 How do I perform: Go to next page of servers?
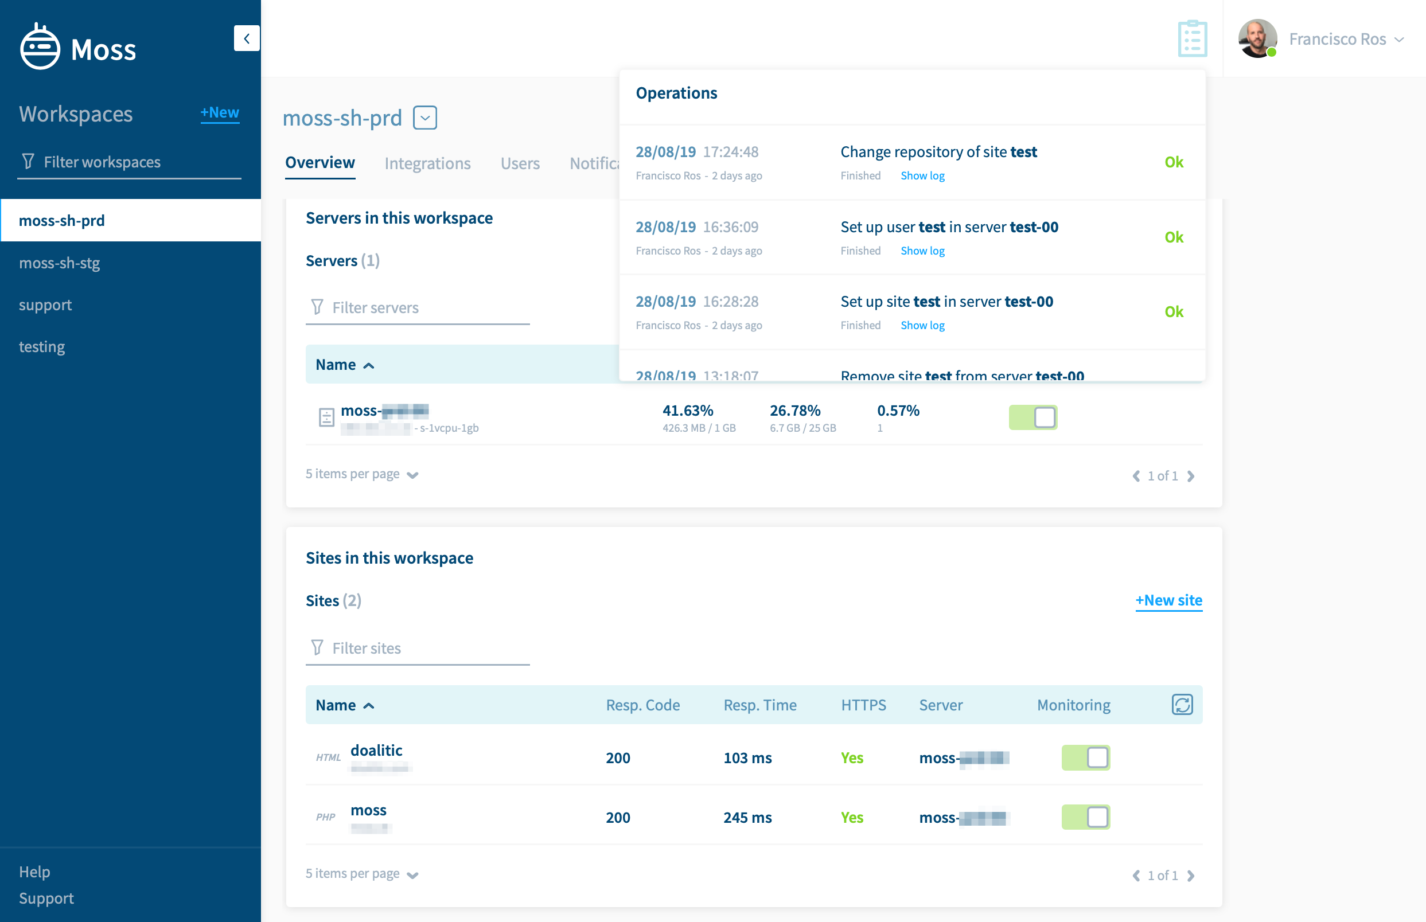point(1191,476)
